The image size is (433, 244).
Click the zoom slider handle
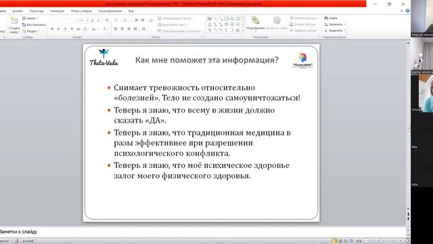pos(381,241)
